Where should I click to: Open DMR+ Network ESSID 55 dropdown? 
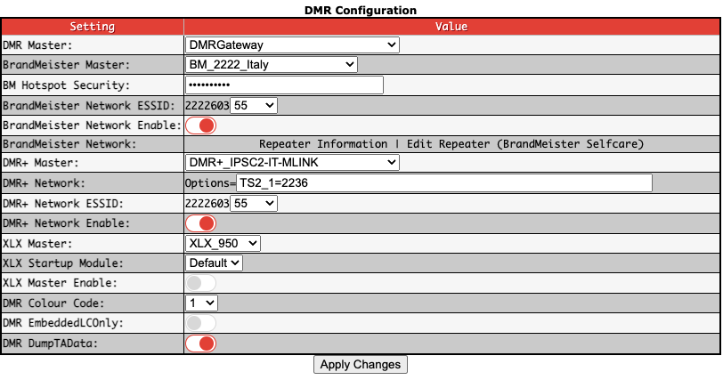pos(254,203)
